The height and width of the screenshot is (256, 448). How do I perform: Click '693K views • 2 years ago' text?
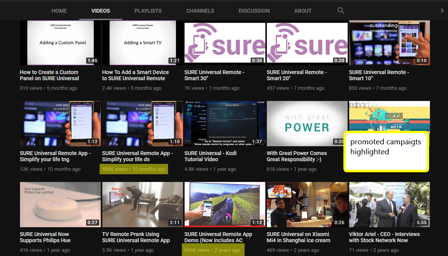pyautogui.click(x=212, y=250)
